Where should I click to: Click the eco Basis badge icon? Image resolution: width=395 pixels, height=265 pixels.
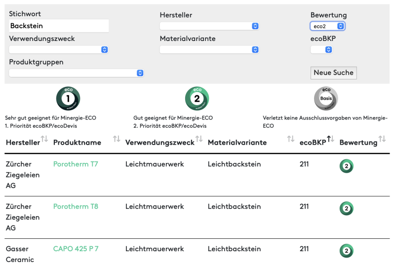[x=326, y=98]
